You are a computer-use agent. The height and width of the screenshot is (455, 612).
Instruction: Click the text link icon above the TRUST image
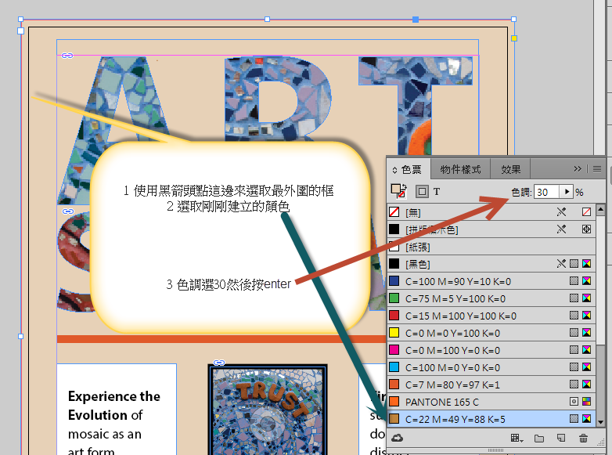(219, 363)
